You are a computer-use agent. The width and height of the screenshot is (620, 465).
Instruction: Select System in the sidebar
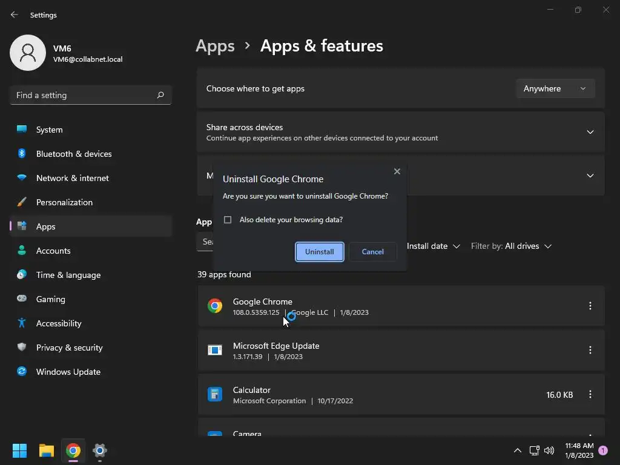click(x=49, y=130)
